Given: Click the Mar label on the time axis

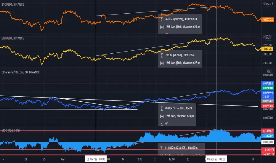Looking at the screenshot, I should pyautogui.click(x=63, y=159).
